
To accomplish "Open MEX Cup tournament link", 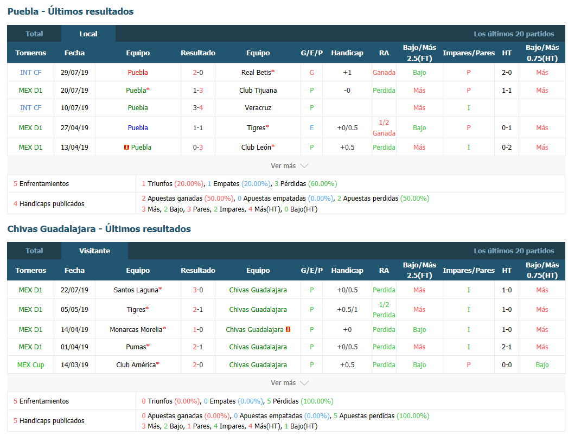I will [31, 364].
